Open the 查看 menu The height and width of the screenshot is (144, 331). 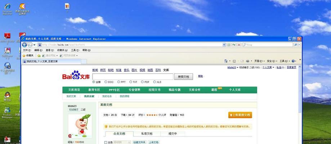tap(50, 50)
